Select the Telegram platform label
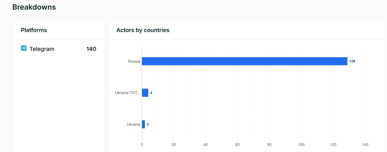Image resolution: width=387 pixels, height=152 pixels. [x=42, y=49]
